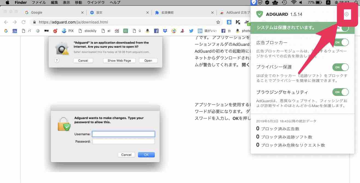Open the 表示 menu
This screenshot has height=183, width=360.
(x=67, y=2)
